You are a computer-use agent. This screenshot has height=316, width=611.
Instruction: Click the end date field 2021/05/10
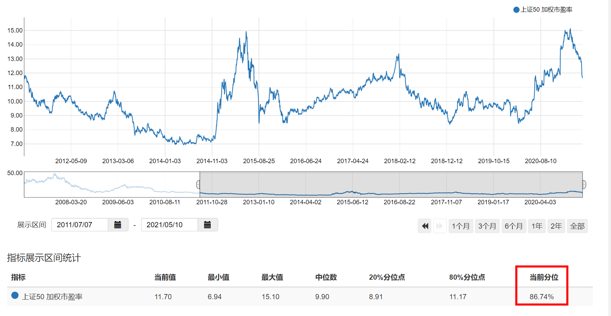click(x=170, y=225)
